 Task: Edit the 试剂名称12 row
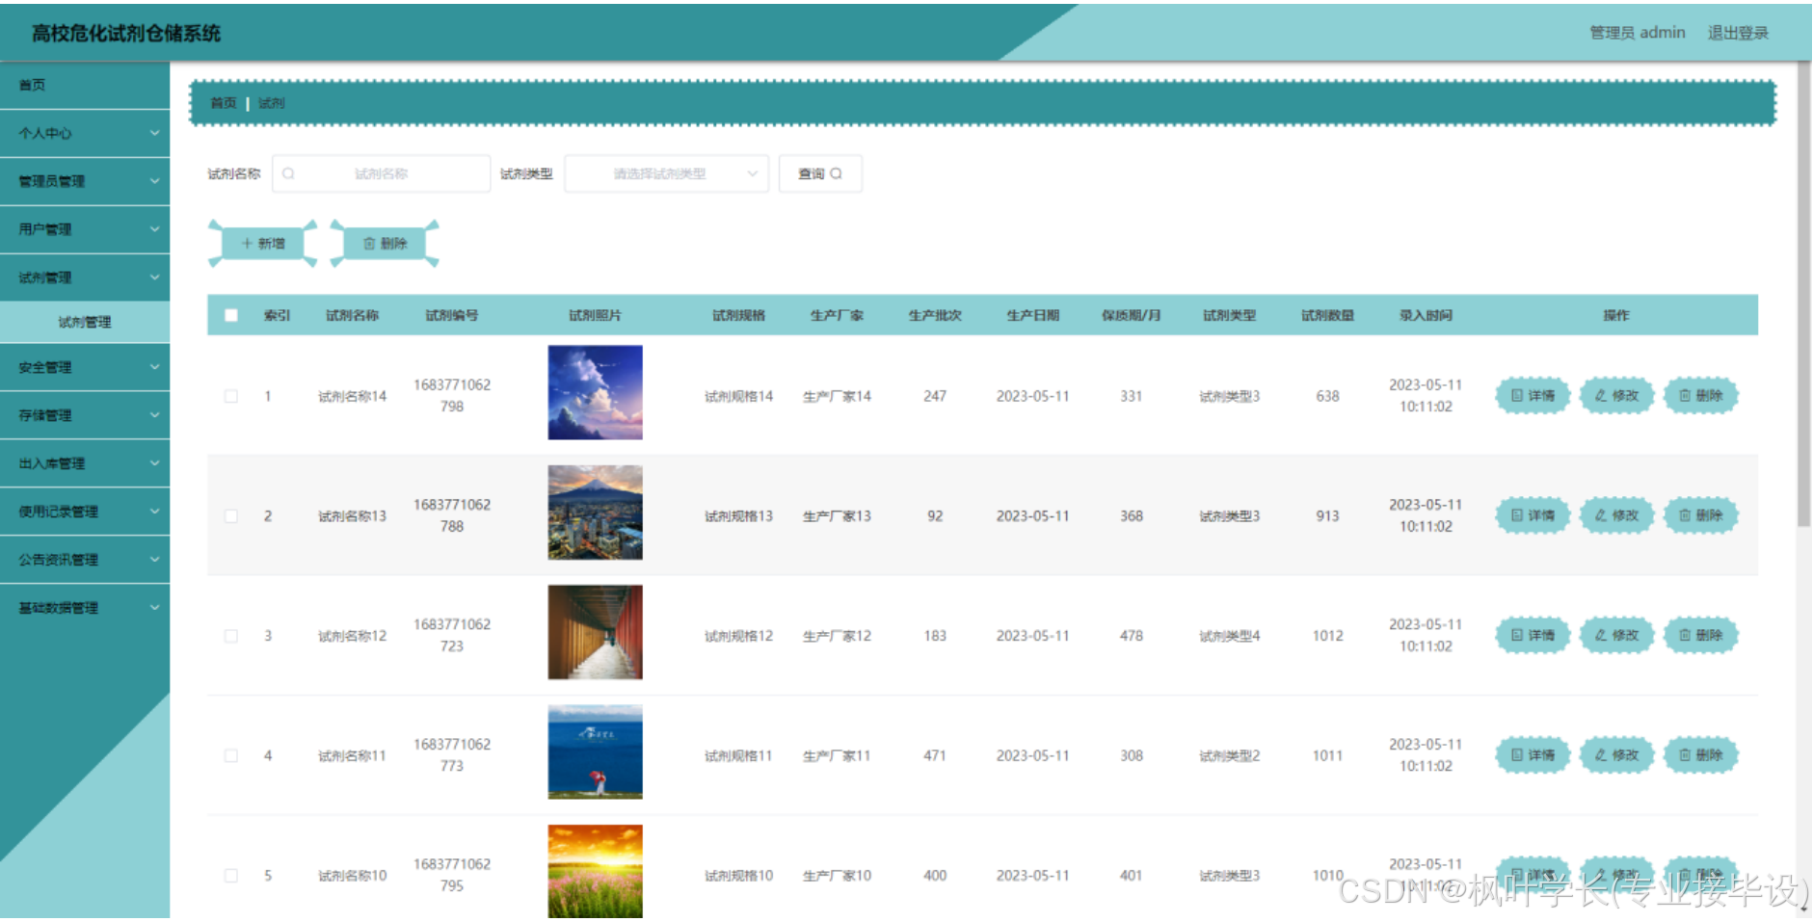(1616, 635)
